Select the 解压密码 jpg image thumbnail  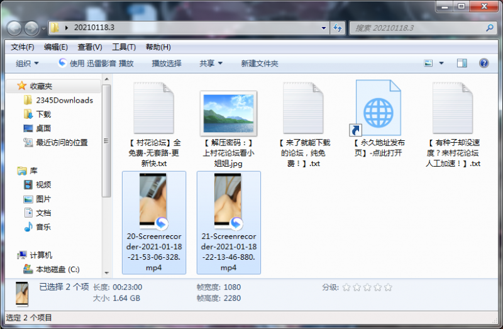point(228,112)
